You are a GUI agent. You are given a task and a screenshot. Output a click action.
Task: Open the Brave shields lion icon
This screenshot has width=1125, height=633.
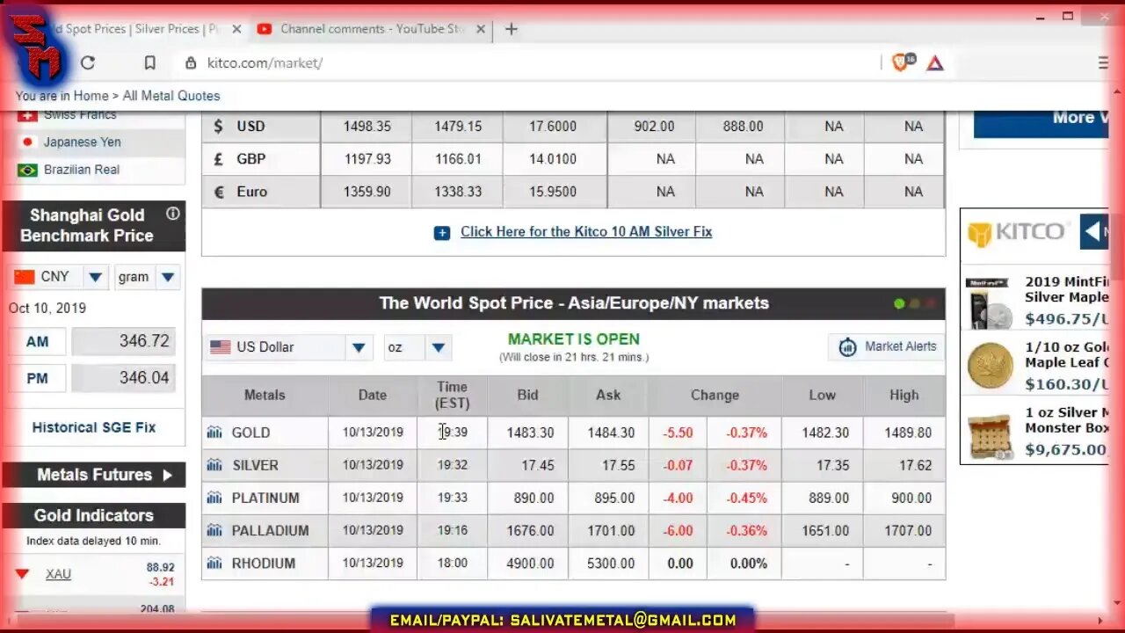pos(902,62)
